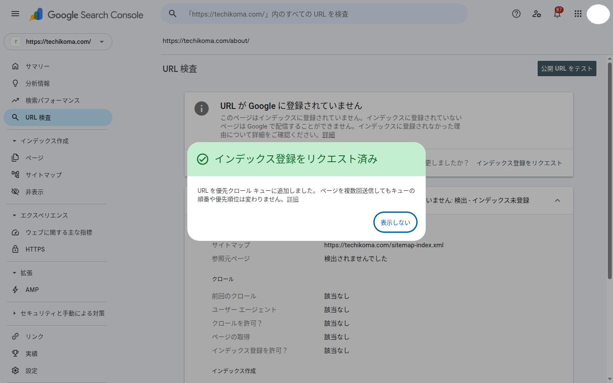The width and height of the screenshot is (613, 383).
Task: Dismiss the dialog with 表示しない
Action: click(x=395, y=222)
